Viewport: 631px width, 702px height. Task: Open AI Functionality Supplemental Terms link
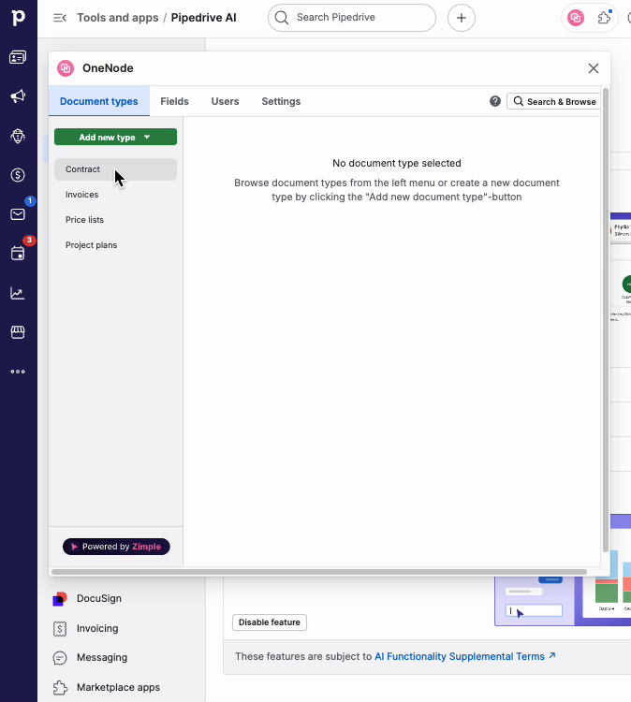[465, 656]
